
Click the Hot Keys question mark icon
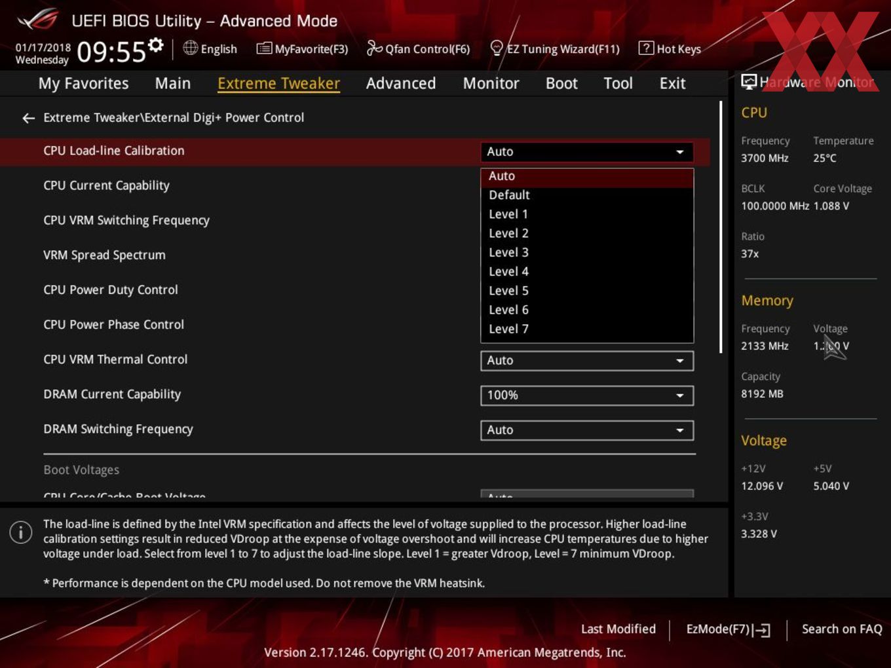pyautogui.click(x=645, y=48)
